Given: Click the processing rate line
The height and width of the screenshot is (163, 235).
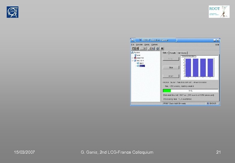Looking at the screenshot, I should pyautogui.click(x=177, y=99).
